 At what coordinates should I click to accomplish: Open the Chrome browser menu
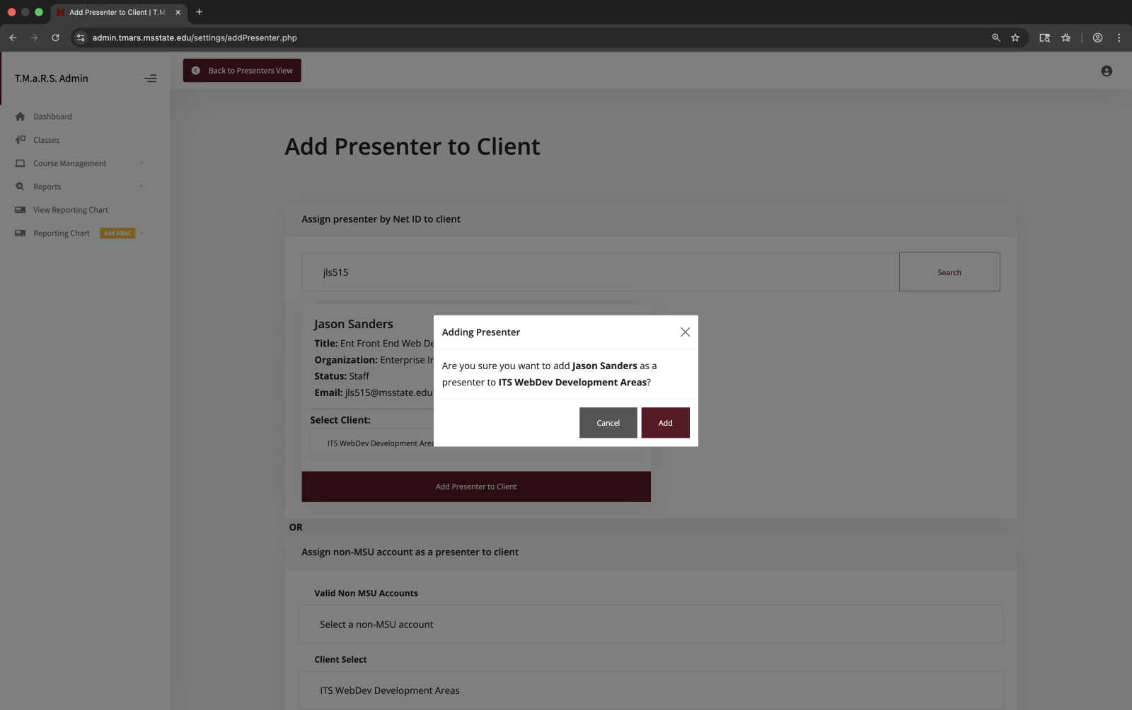(x=1119, y=37)
